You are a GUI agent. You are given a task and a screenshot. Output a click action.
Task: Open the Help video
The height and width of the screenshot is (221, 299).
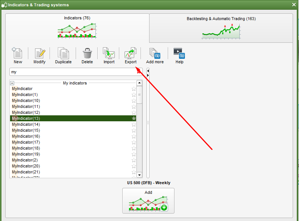[x=179, y=56]
